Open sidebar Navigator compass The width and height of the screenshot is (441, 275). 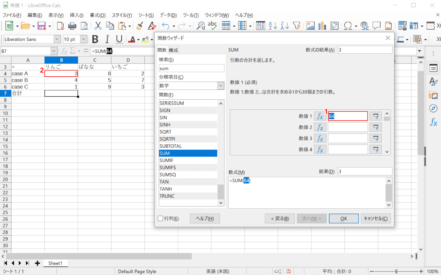pyautogui.click(x=433, y=108)
